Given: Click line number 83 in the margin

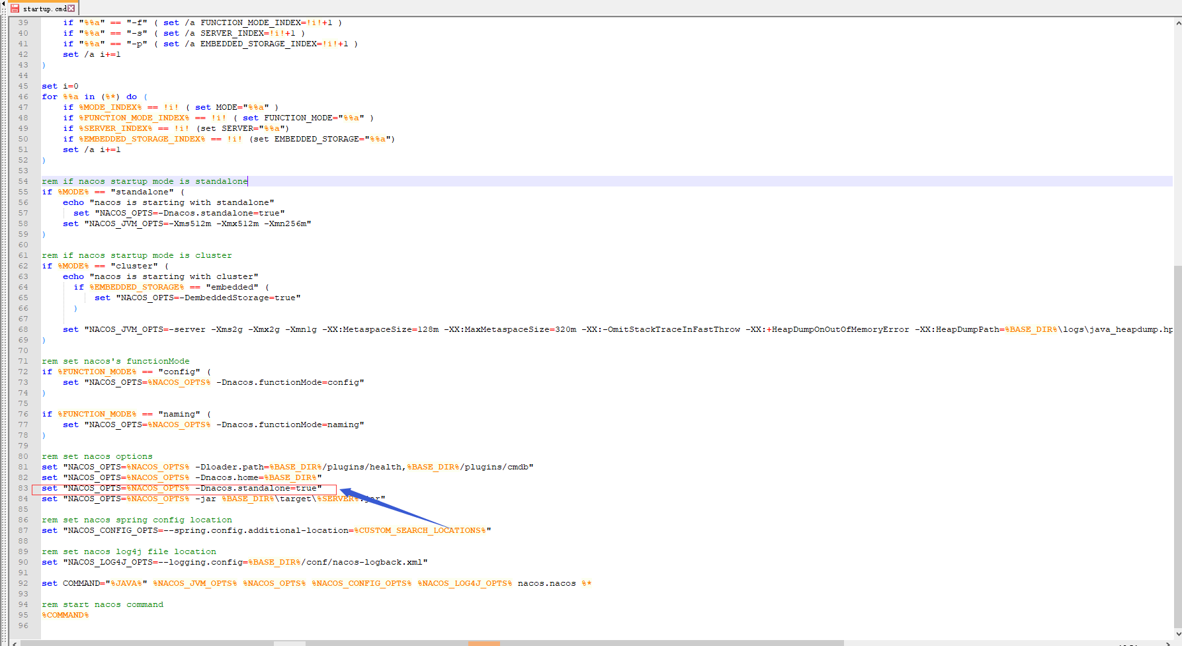Looking at the screenshot, I should click(x=23, y=488).
